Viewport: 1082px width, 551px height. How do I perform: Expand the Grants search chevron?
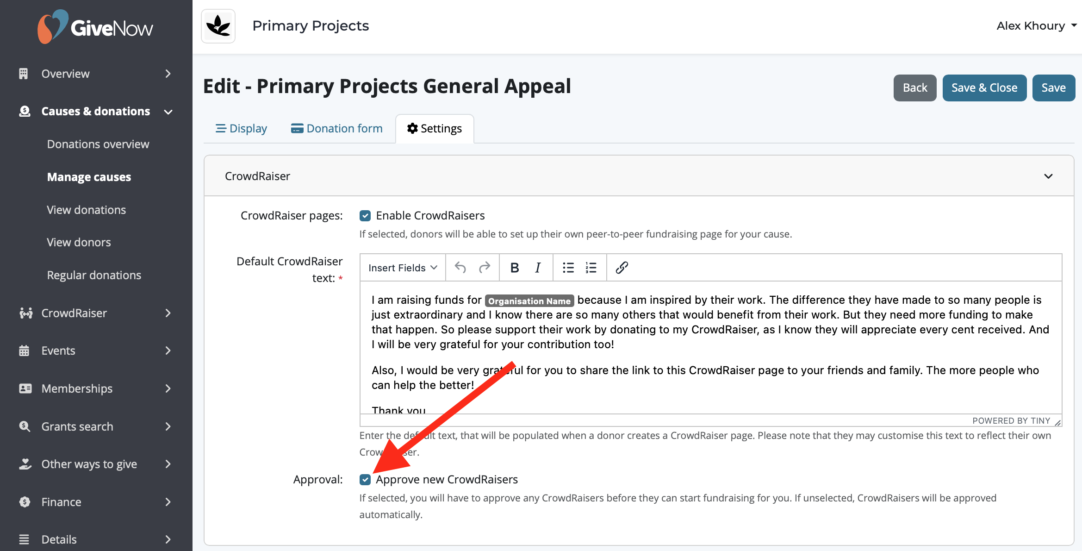point(168,426)
